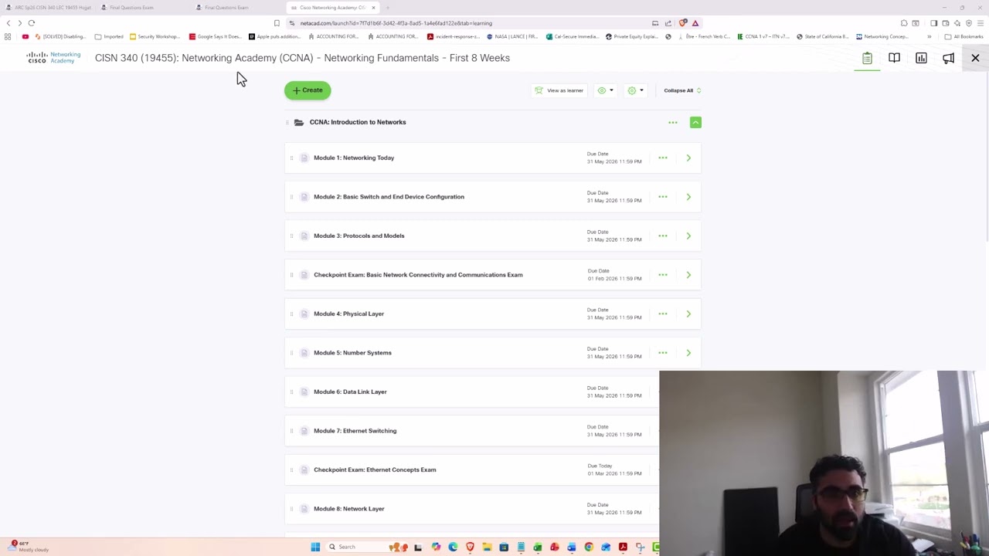
Task: Open the three-dot menu for Module 2
Action: (663, 197)
